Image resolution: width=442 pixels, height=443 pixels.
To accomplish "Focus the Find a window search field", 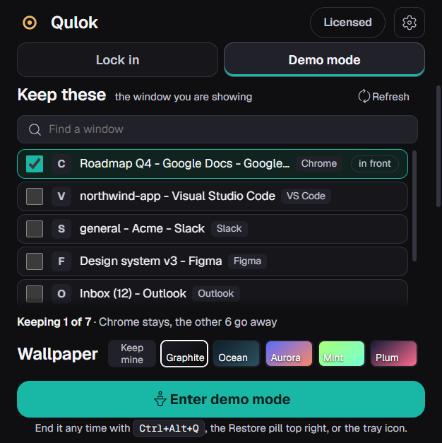I will coord(217,129).
